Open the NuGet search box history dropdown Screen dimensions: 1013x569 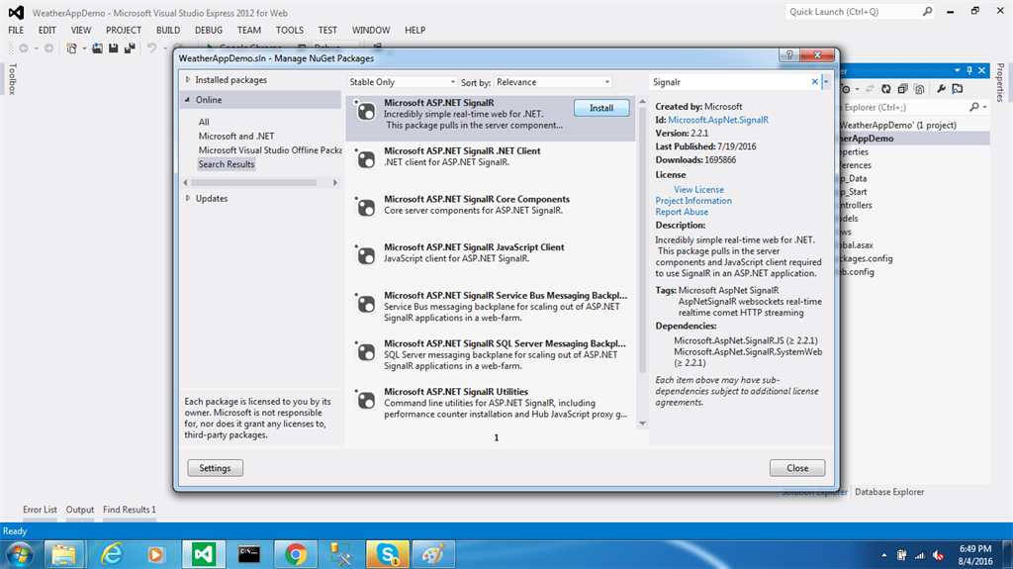826,81
